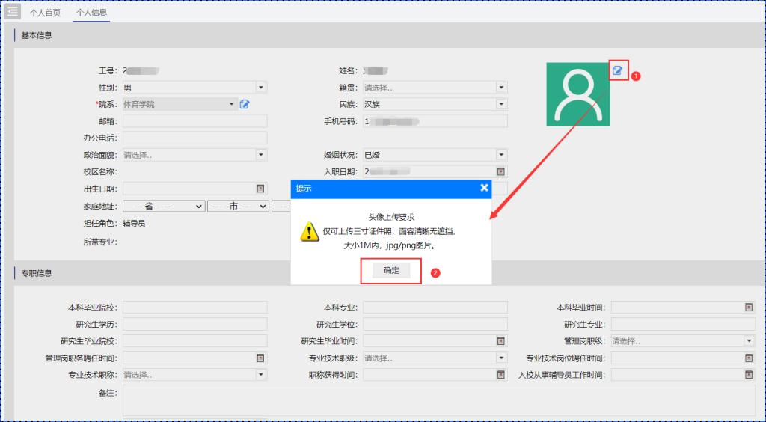Click the 邮箱 input field
Viewport: 766px width, 422px height.
pos(194,121)
